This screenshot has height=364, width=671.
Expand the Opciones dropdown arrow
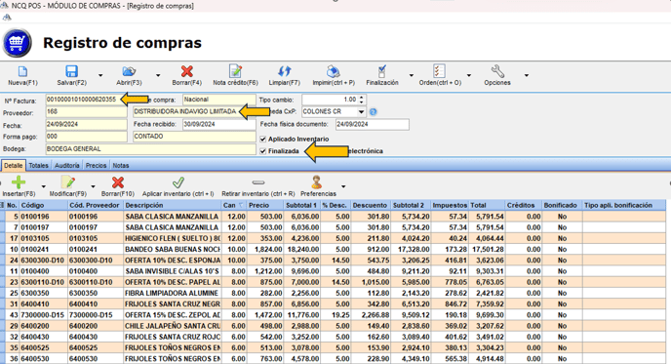tap(527, 75)
